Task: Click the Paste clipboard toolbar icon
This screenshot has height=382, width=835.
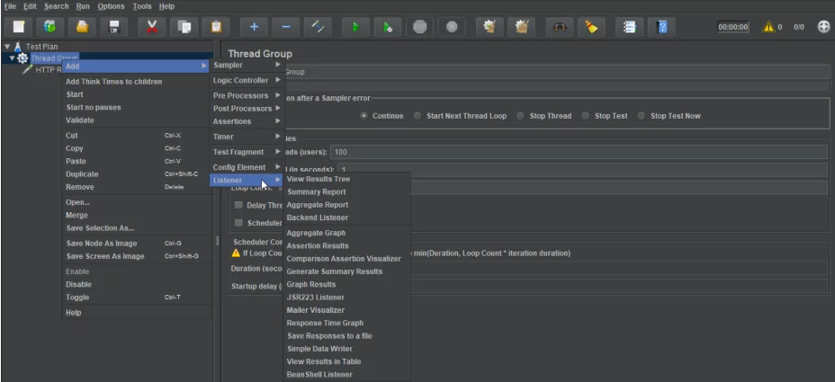Action: tap(216, 27)
